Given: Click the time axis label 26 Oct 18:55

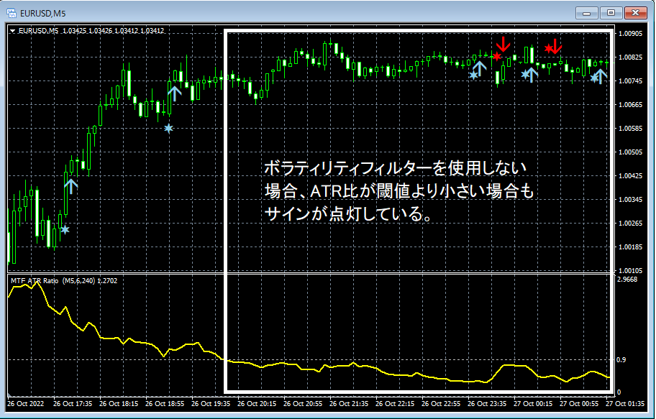Looking at the screenshot, I should point(165,404).
